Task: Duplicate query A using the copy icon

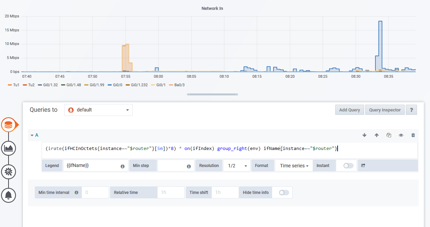Action: (388, 135)
